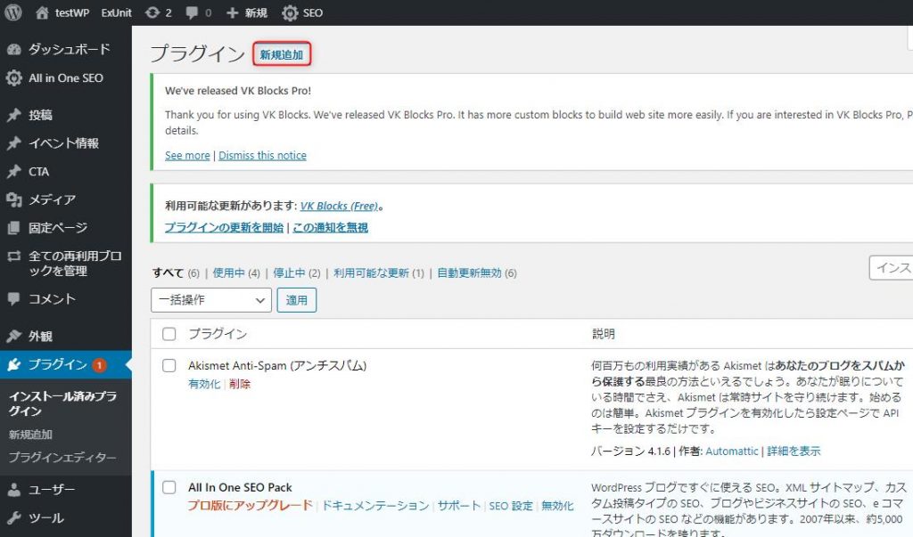Open プラグインエディター submenu item
The width and height of the screenshot is (913, 537).
[62, 458]
